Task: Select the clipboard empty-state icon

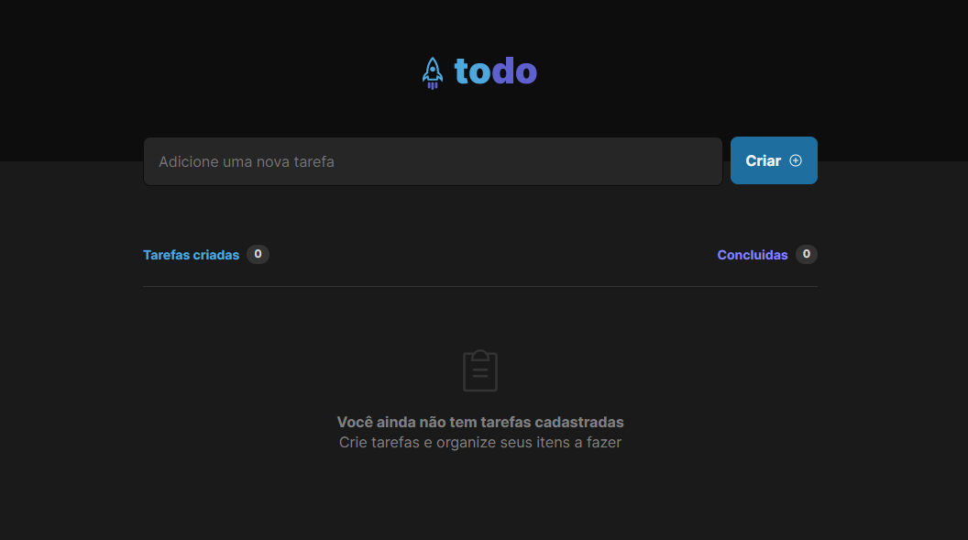Action: point(479,370)
